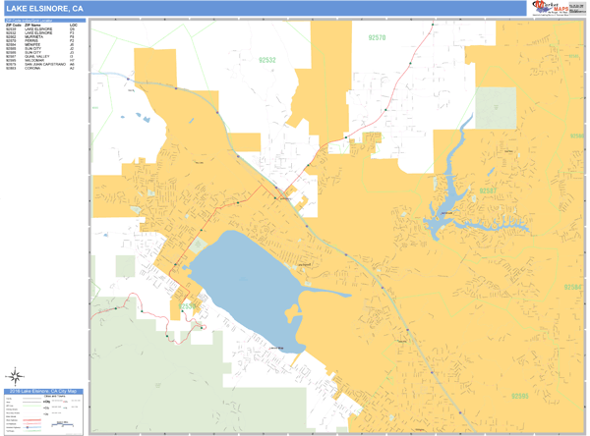Click the pale green square near 92587

coord(496,108)
